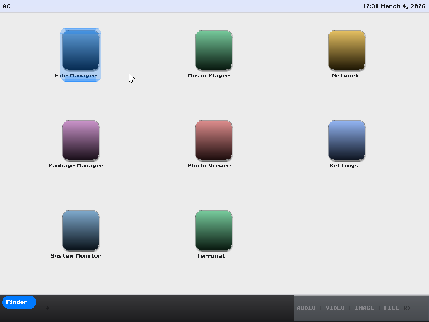Launch the System Monitor
This screenshot has height=322, width=429.
click(80, 230)
